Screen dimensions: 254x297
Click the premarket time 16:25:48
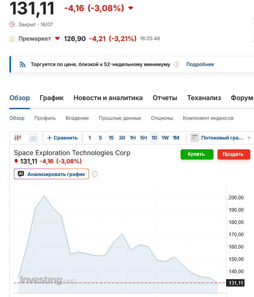(x=150, y=39)
